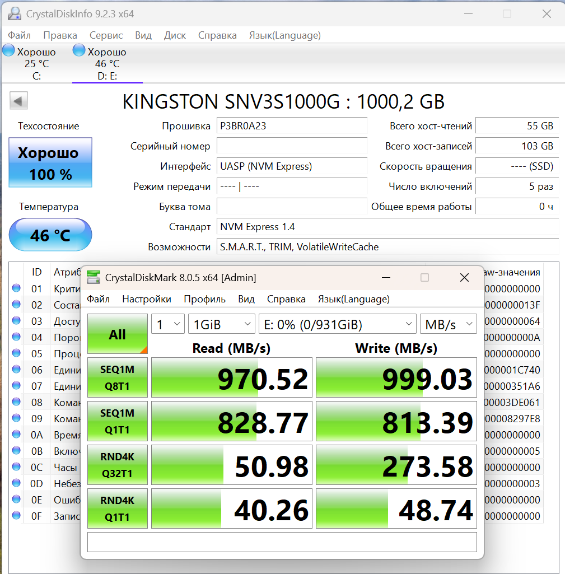The width and height of the screenshot is (565, 574).
Task: Click the Всего хост-записей value 103 GB
Action: point(517,146)
